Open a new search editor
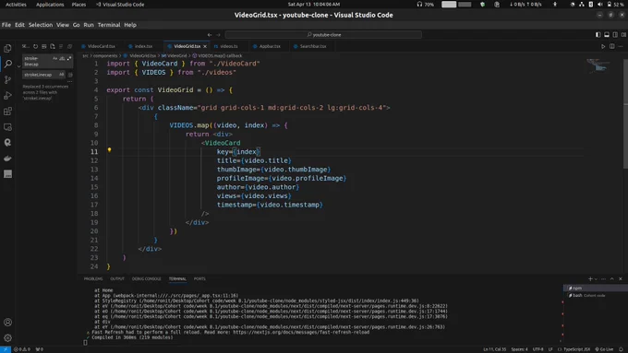The width and height of the screenshot is (628, 353). point(53,46)
